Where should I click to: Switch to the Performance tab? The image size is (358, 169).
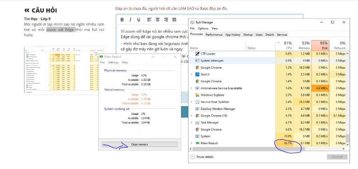[x=214, y=35]
